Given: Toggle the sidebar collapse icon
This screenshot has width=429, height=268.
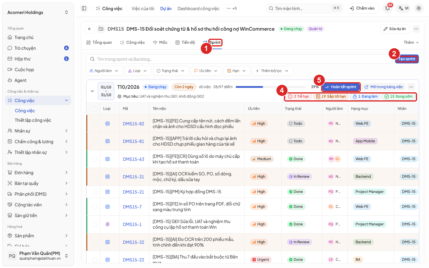Looking at the screenshot, I should [84, 8].
